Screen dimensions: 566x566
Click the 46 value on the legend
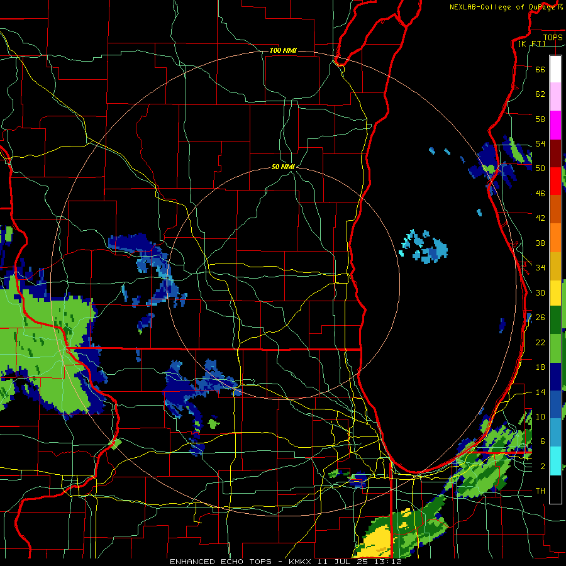540,194
